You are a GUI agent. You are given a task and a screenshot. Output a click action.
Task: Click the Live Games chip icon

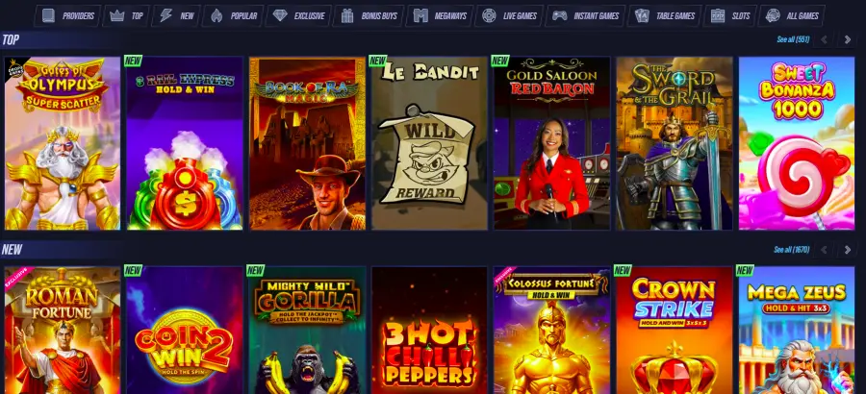tap(489, 16)
